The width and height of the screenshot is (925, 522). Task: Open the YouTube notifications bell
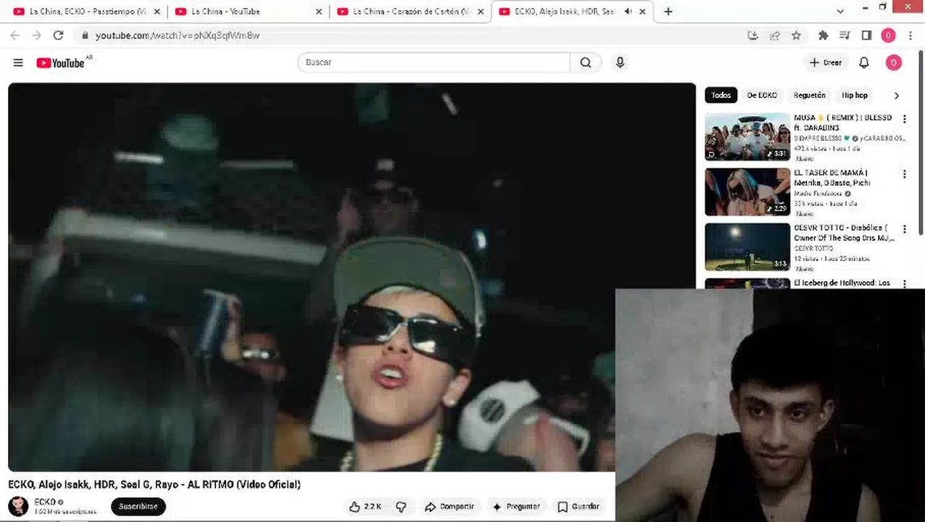864,63
